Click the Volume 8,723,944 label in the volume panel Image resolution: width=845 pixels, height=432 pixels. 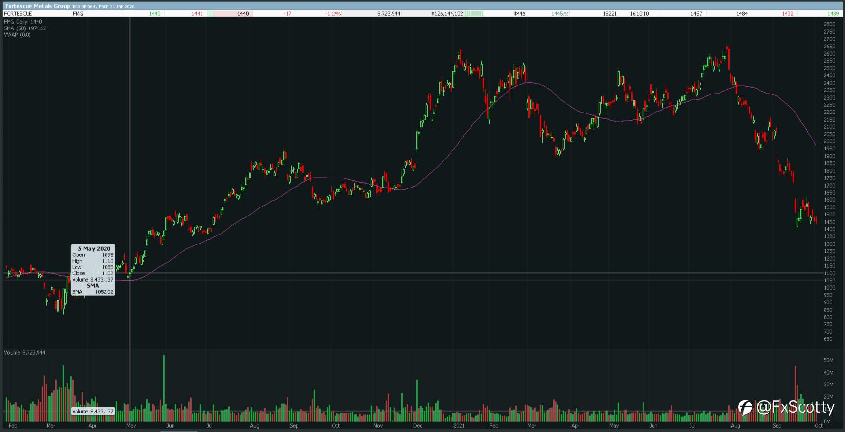tap(25, 353)
